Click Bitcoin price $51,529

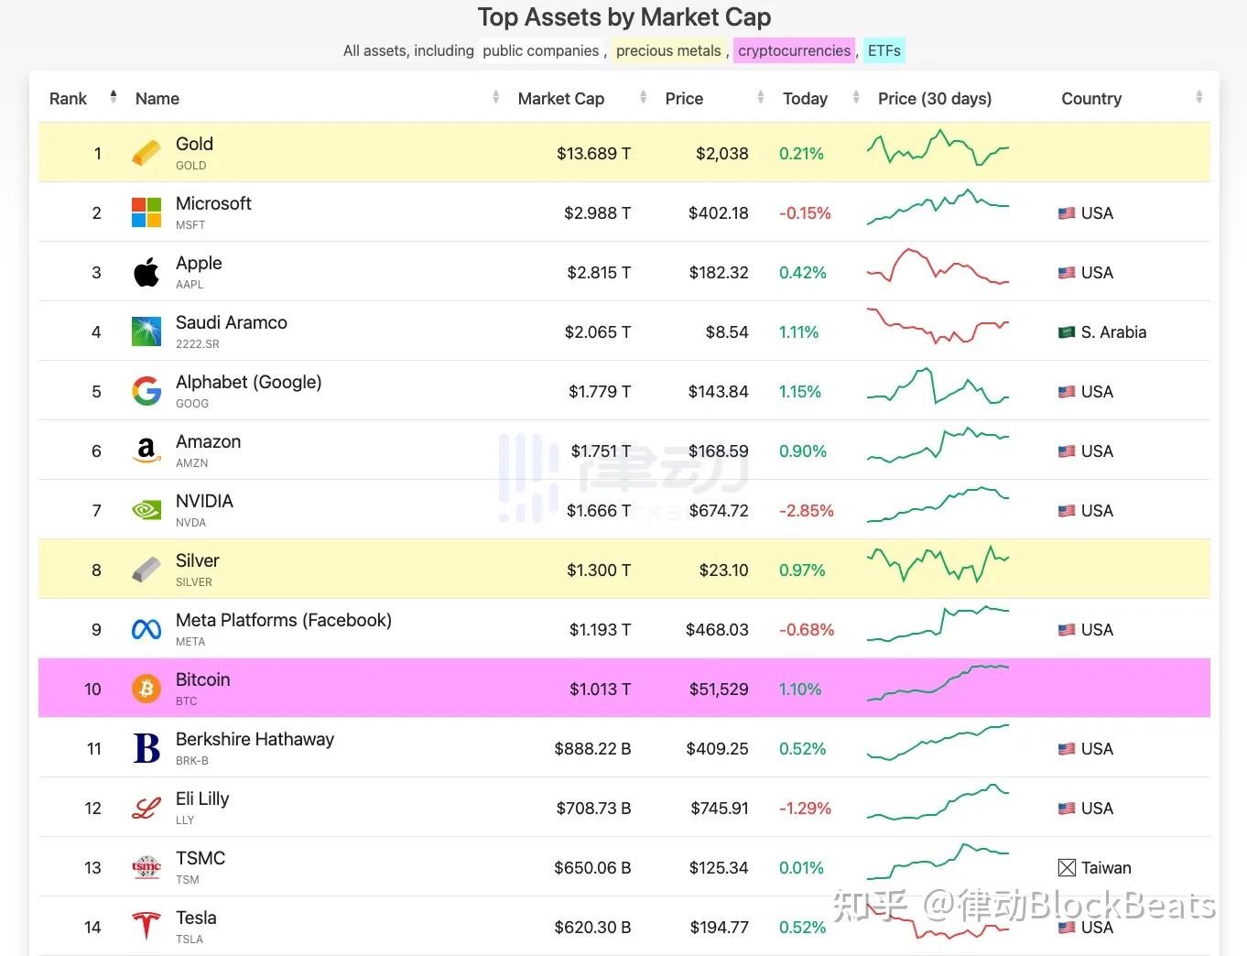[x=719, y=690]
